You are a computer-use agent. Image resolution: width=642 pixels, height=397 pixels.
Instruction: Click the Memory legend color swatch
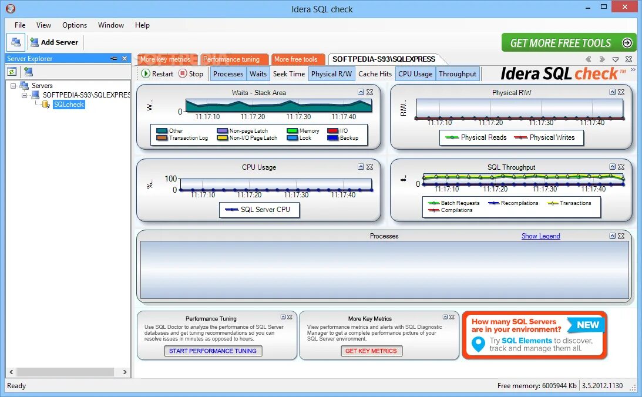pyautogui.click(x=293, y=130)
